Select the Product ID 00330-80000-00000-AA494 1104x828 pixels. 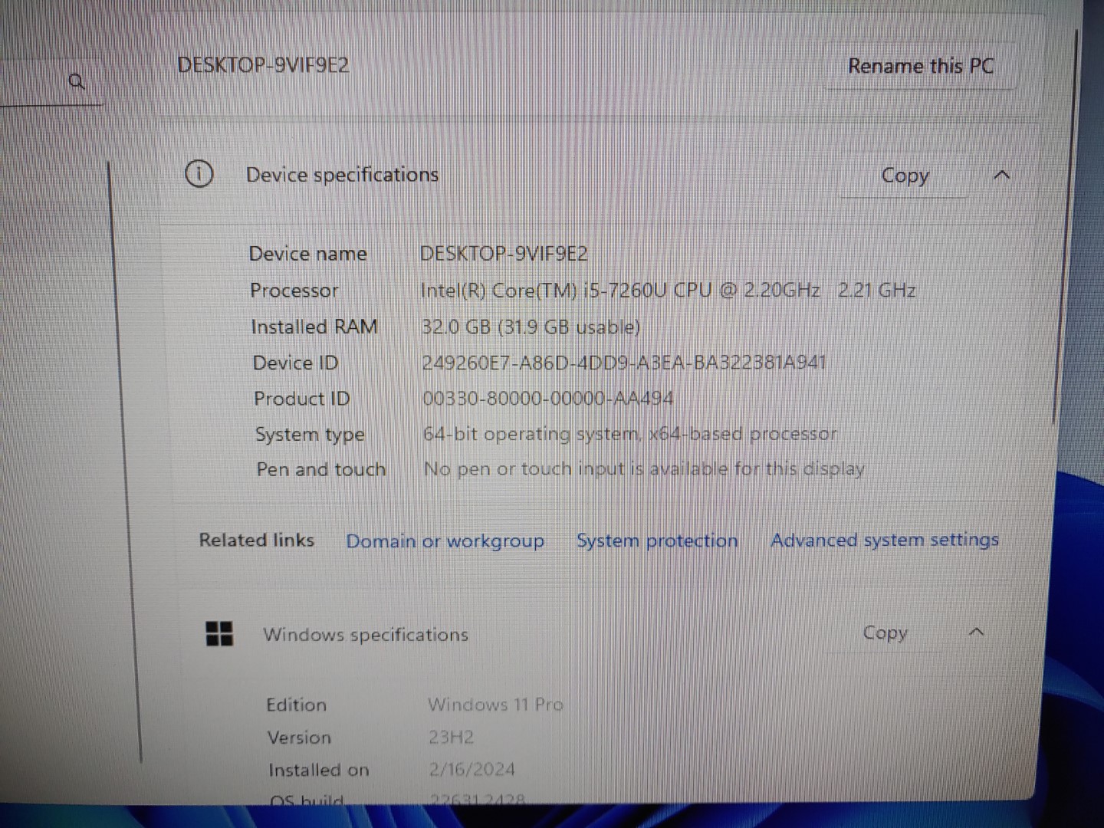pyautogui.click(x=548, y=399)
